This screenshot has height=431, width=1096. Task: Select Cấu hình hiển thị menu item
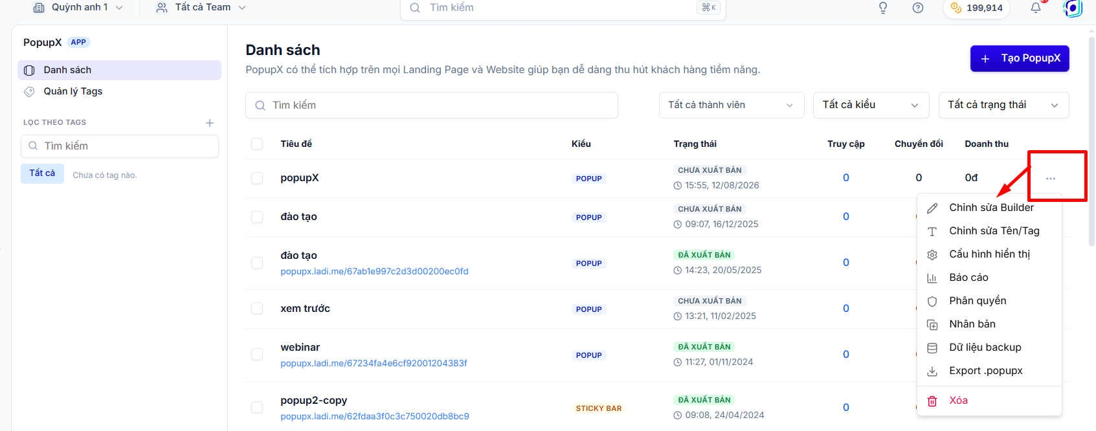coord(989,254)
